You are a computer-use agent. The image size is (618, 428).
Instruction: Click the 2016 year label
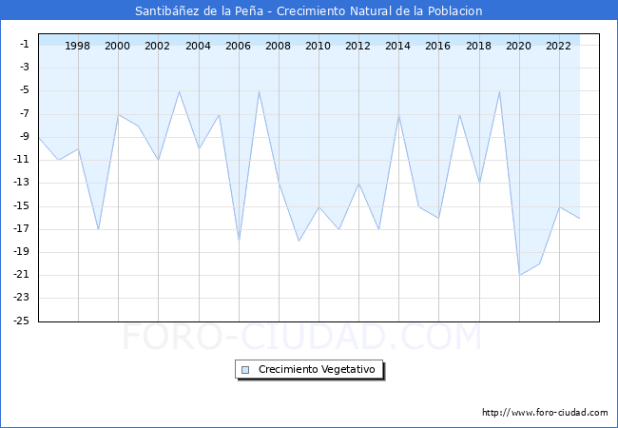point(437,46)
